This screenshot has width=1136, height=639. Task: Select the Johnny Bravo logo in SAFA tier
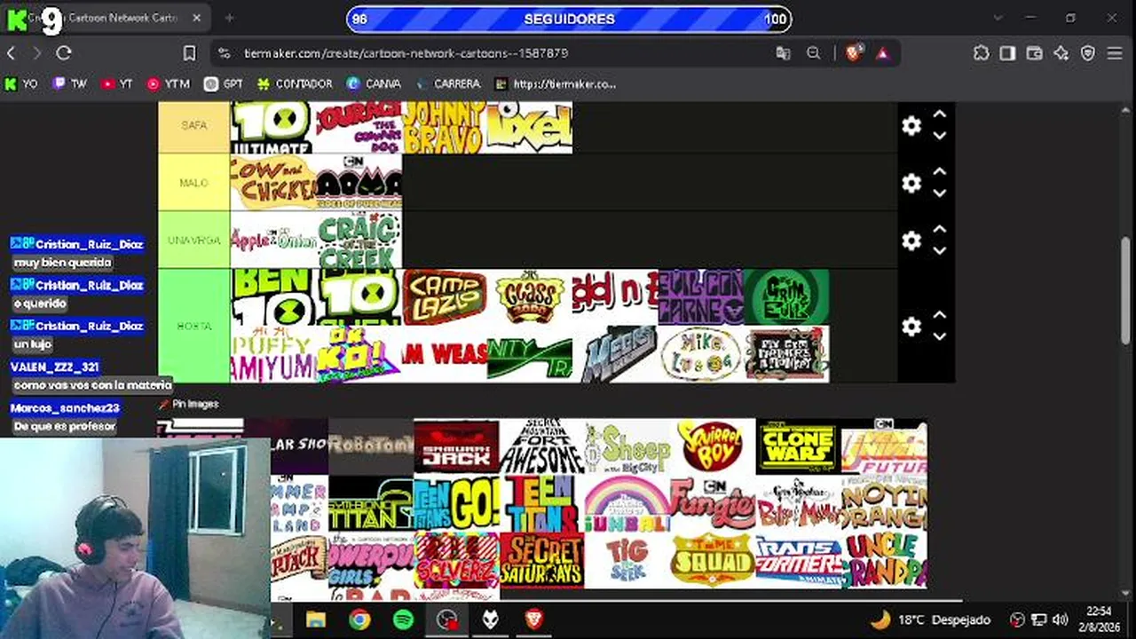445,127
